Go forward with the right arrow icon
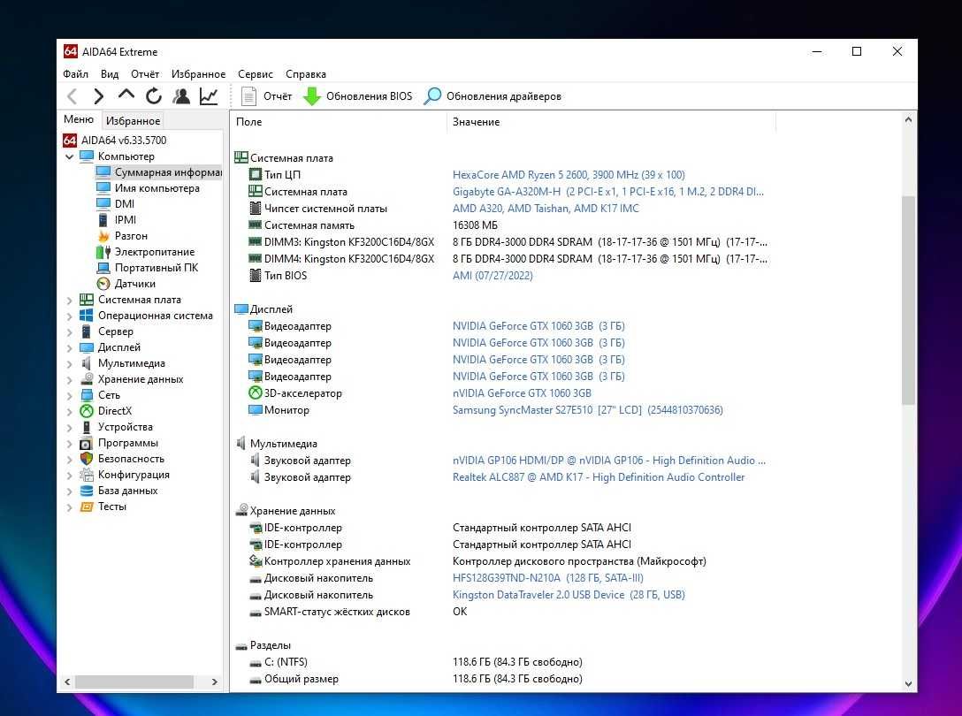The height and width of the screenshot is (716, 962). tap(99, 96)
